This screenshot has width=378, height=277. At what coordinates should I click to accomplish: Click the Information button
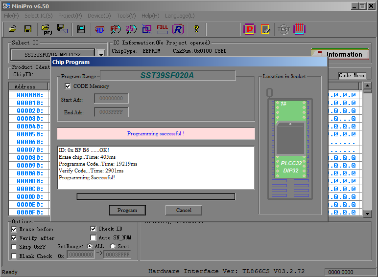click(x=340, y=54)
